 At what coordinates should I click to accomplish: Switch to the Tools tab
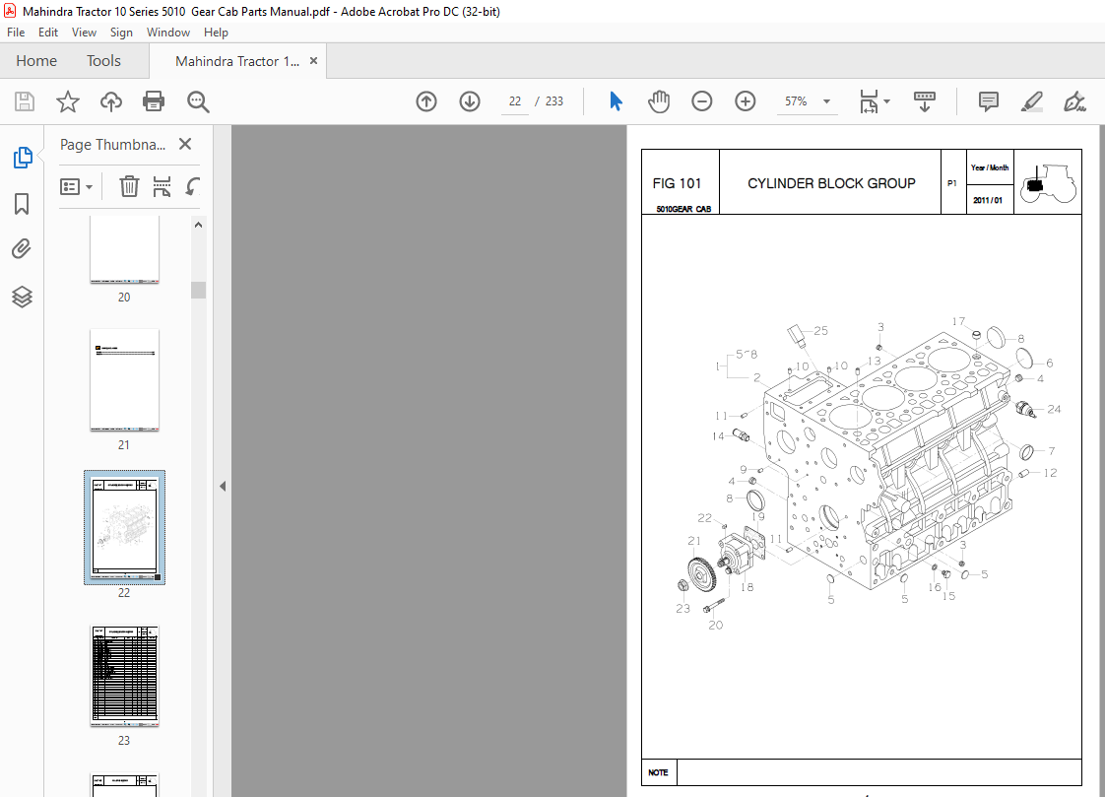[103, 61]
